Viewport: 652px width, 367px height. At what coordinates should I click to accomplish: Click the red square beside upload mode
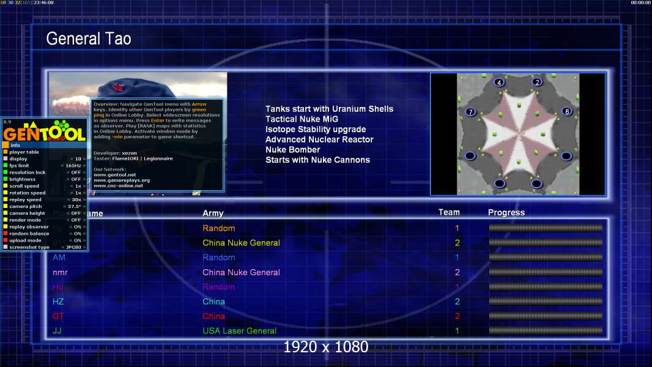(6, 240)
